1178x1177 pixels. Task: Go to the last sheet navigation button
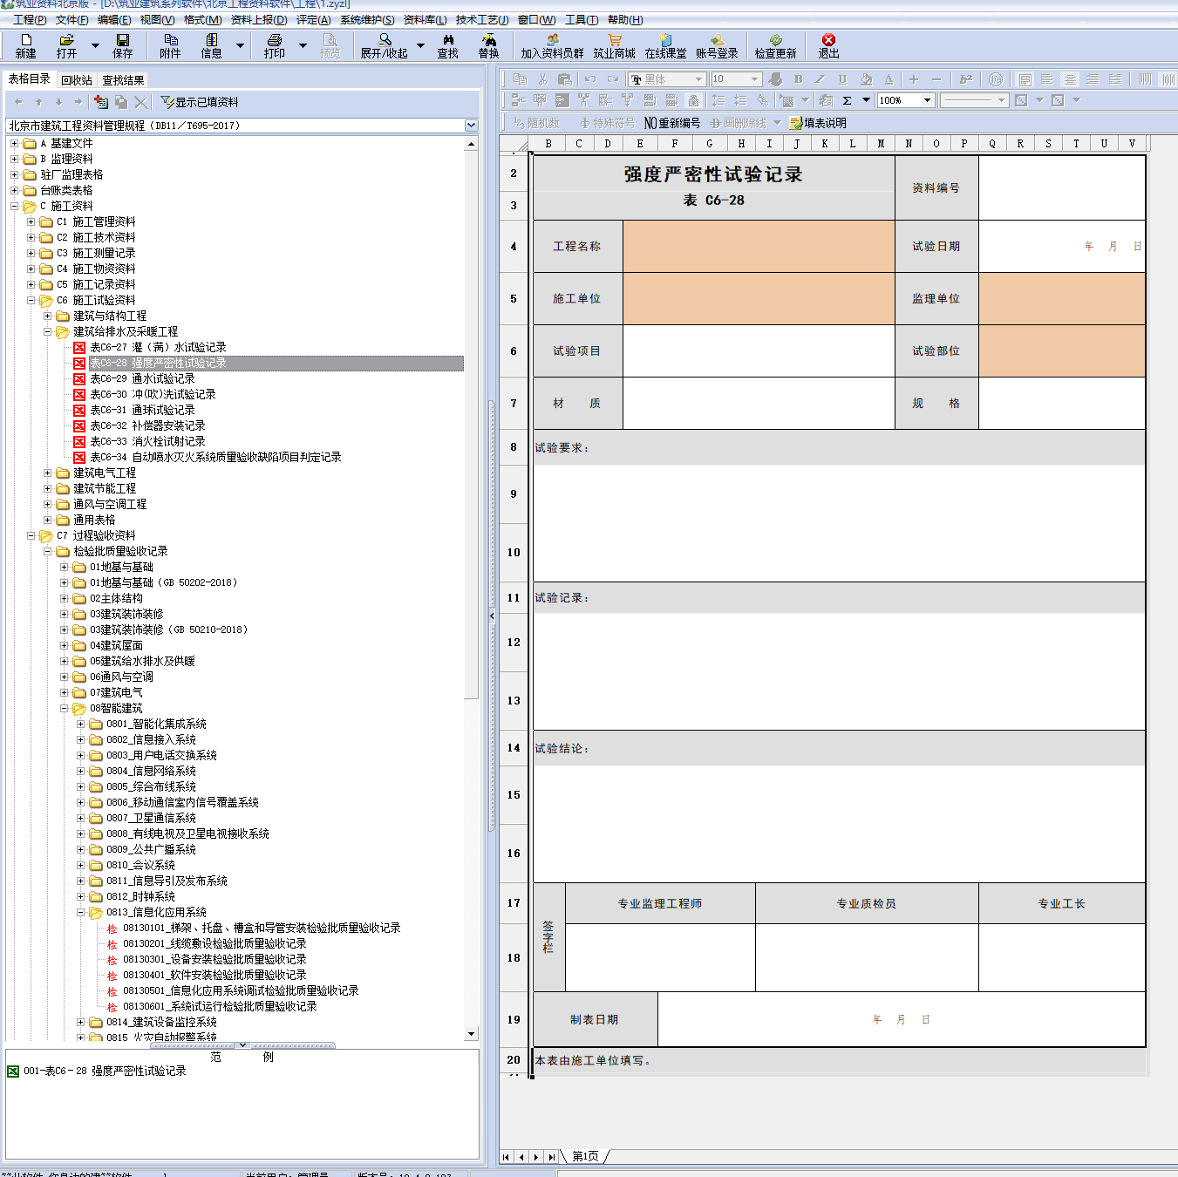(551, 1157)
